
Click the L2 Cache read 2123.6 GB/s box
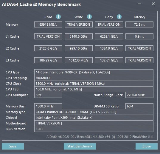coord(48,48)
